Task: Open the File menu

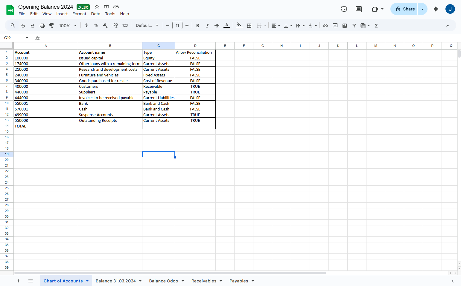Action: (x=22, y=14)
